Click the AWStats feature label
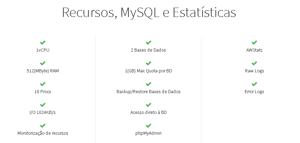 [x=254, y=50]
